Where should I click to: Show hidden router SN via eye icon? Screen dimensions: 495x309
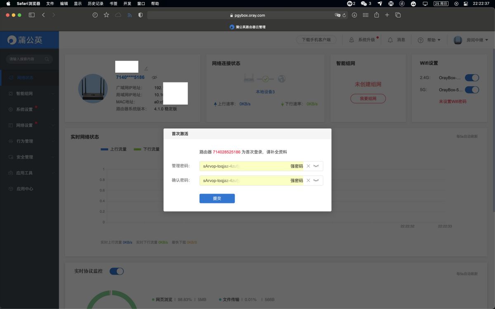(x=154, y=77)
